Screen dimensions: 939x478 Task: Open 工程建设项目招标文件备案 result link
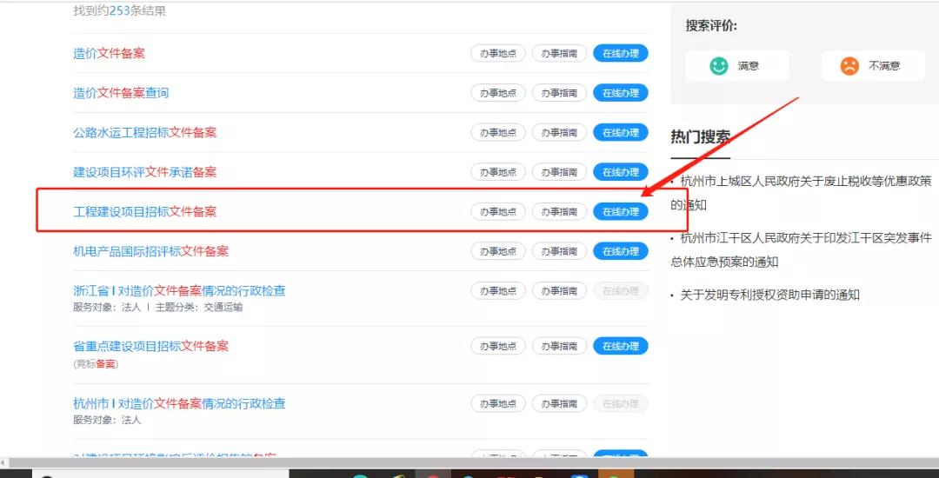145,211
